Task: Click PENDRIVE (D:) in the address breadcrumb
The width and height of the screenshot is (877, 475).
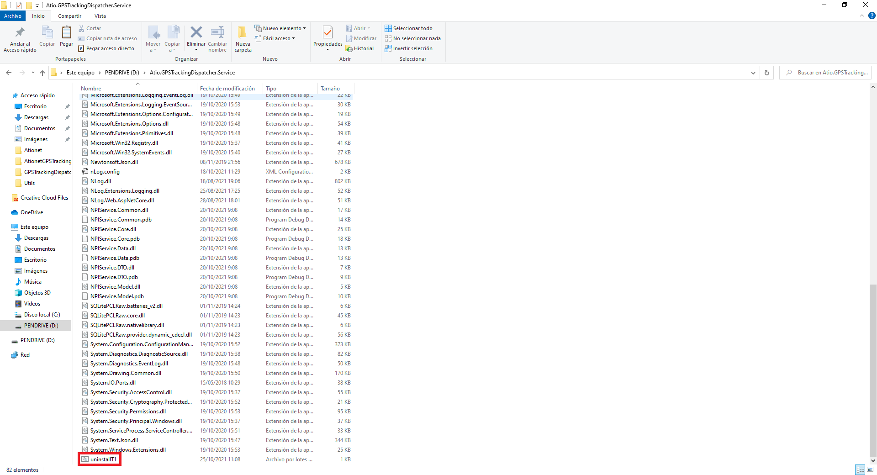Action: [x=122, y=73]
